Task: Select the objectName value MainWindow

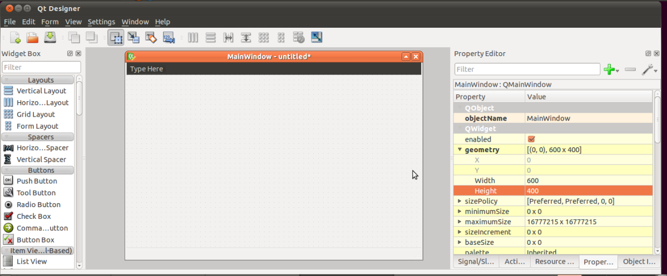Action: point(589,118)
